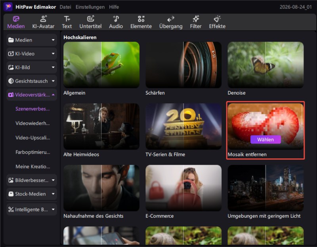Expand the KI-Bild dropdown arrow

point(53,67)
